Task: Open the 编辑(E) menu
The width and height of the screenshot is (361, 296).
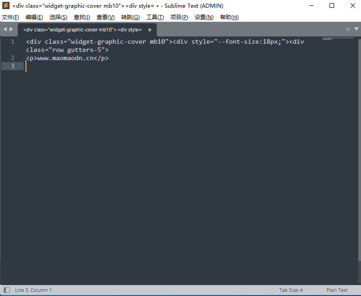Action: coord(34,17)
